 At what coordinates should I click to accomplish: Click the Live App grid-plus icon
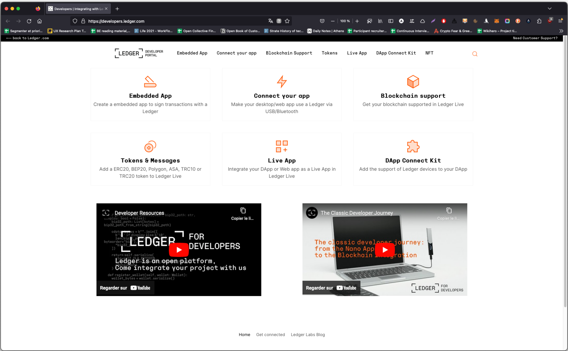tap(282, 146)
